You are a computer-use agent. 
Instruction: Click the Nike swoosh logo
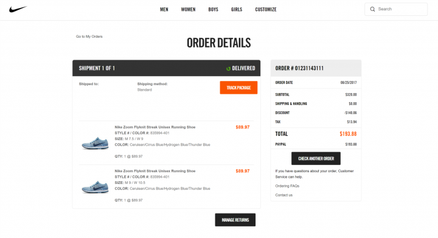point(18,9)
